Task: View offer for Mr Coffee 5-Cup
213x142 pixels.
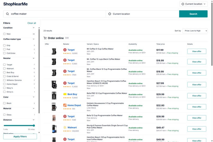Action: click(x=197, y=51)
